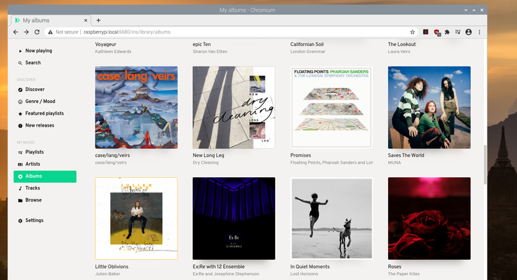517x280 pixels.
Task: Bookmark this page with star icon
Action: coord(412,32)
